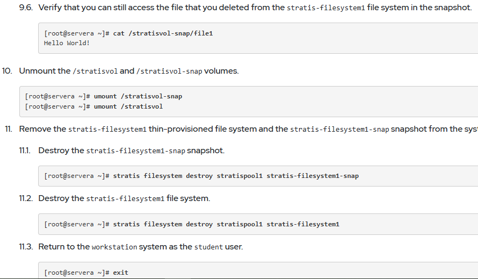Screen dimensions: 478x279
Task: Click the step number 10.
Action: [x=7, y=71]
